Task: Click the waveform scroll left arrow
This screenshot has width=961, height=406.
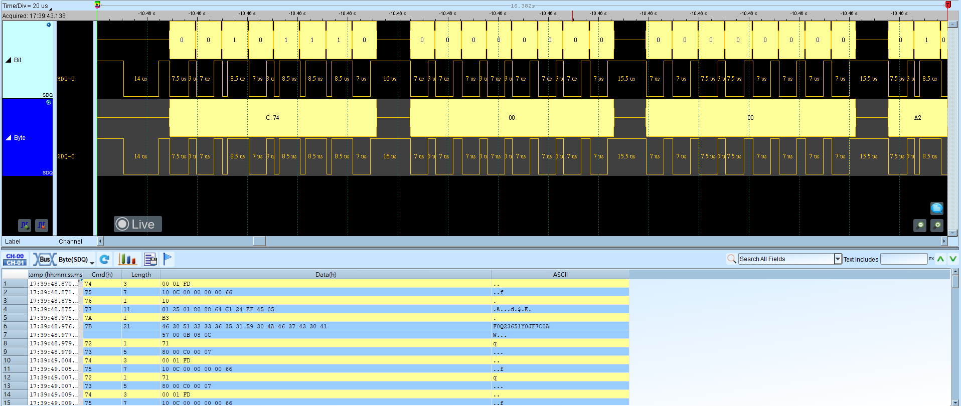Action: pos(100,241)
